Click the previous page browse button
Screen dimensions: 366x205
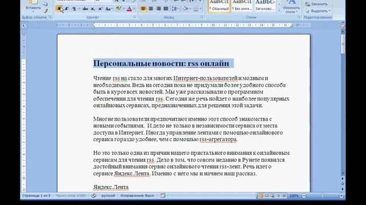[343, 178]
